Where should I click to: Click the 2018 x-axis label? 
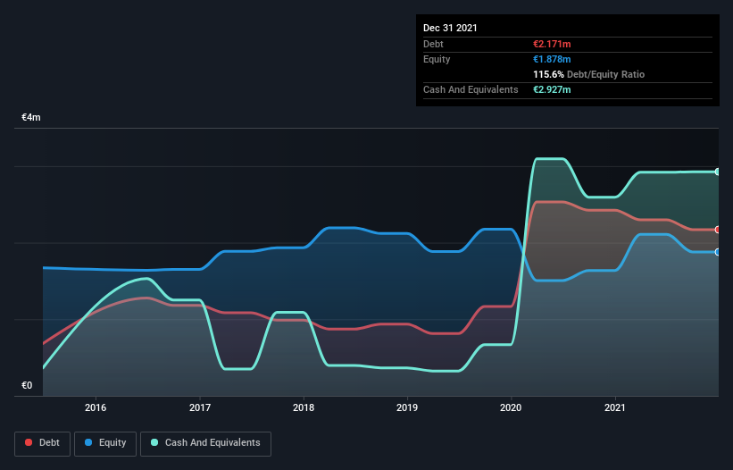pyautogui.click(x=304, y=407)
